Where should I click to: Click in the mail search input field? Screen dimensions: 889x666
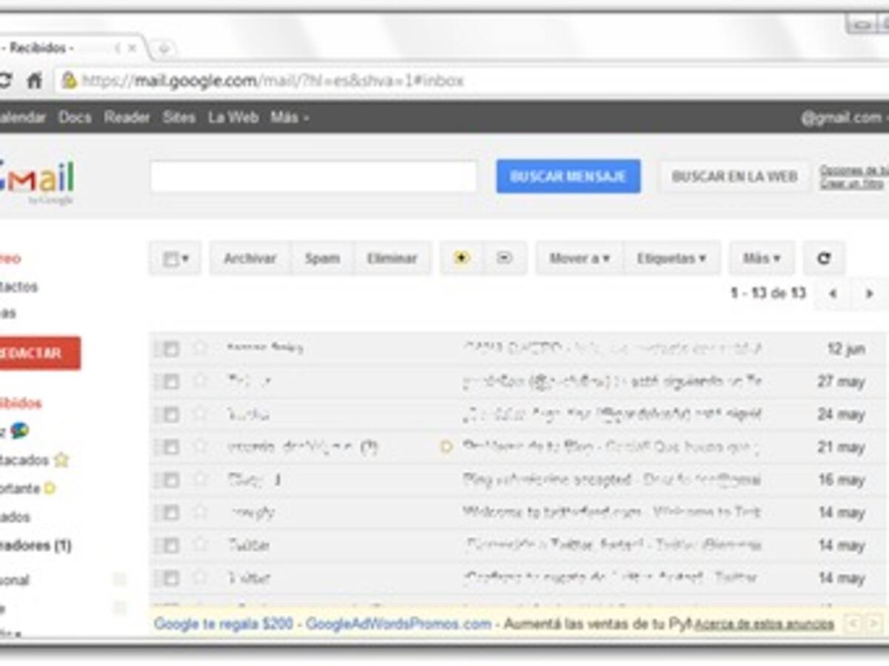point(313,177)
